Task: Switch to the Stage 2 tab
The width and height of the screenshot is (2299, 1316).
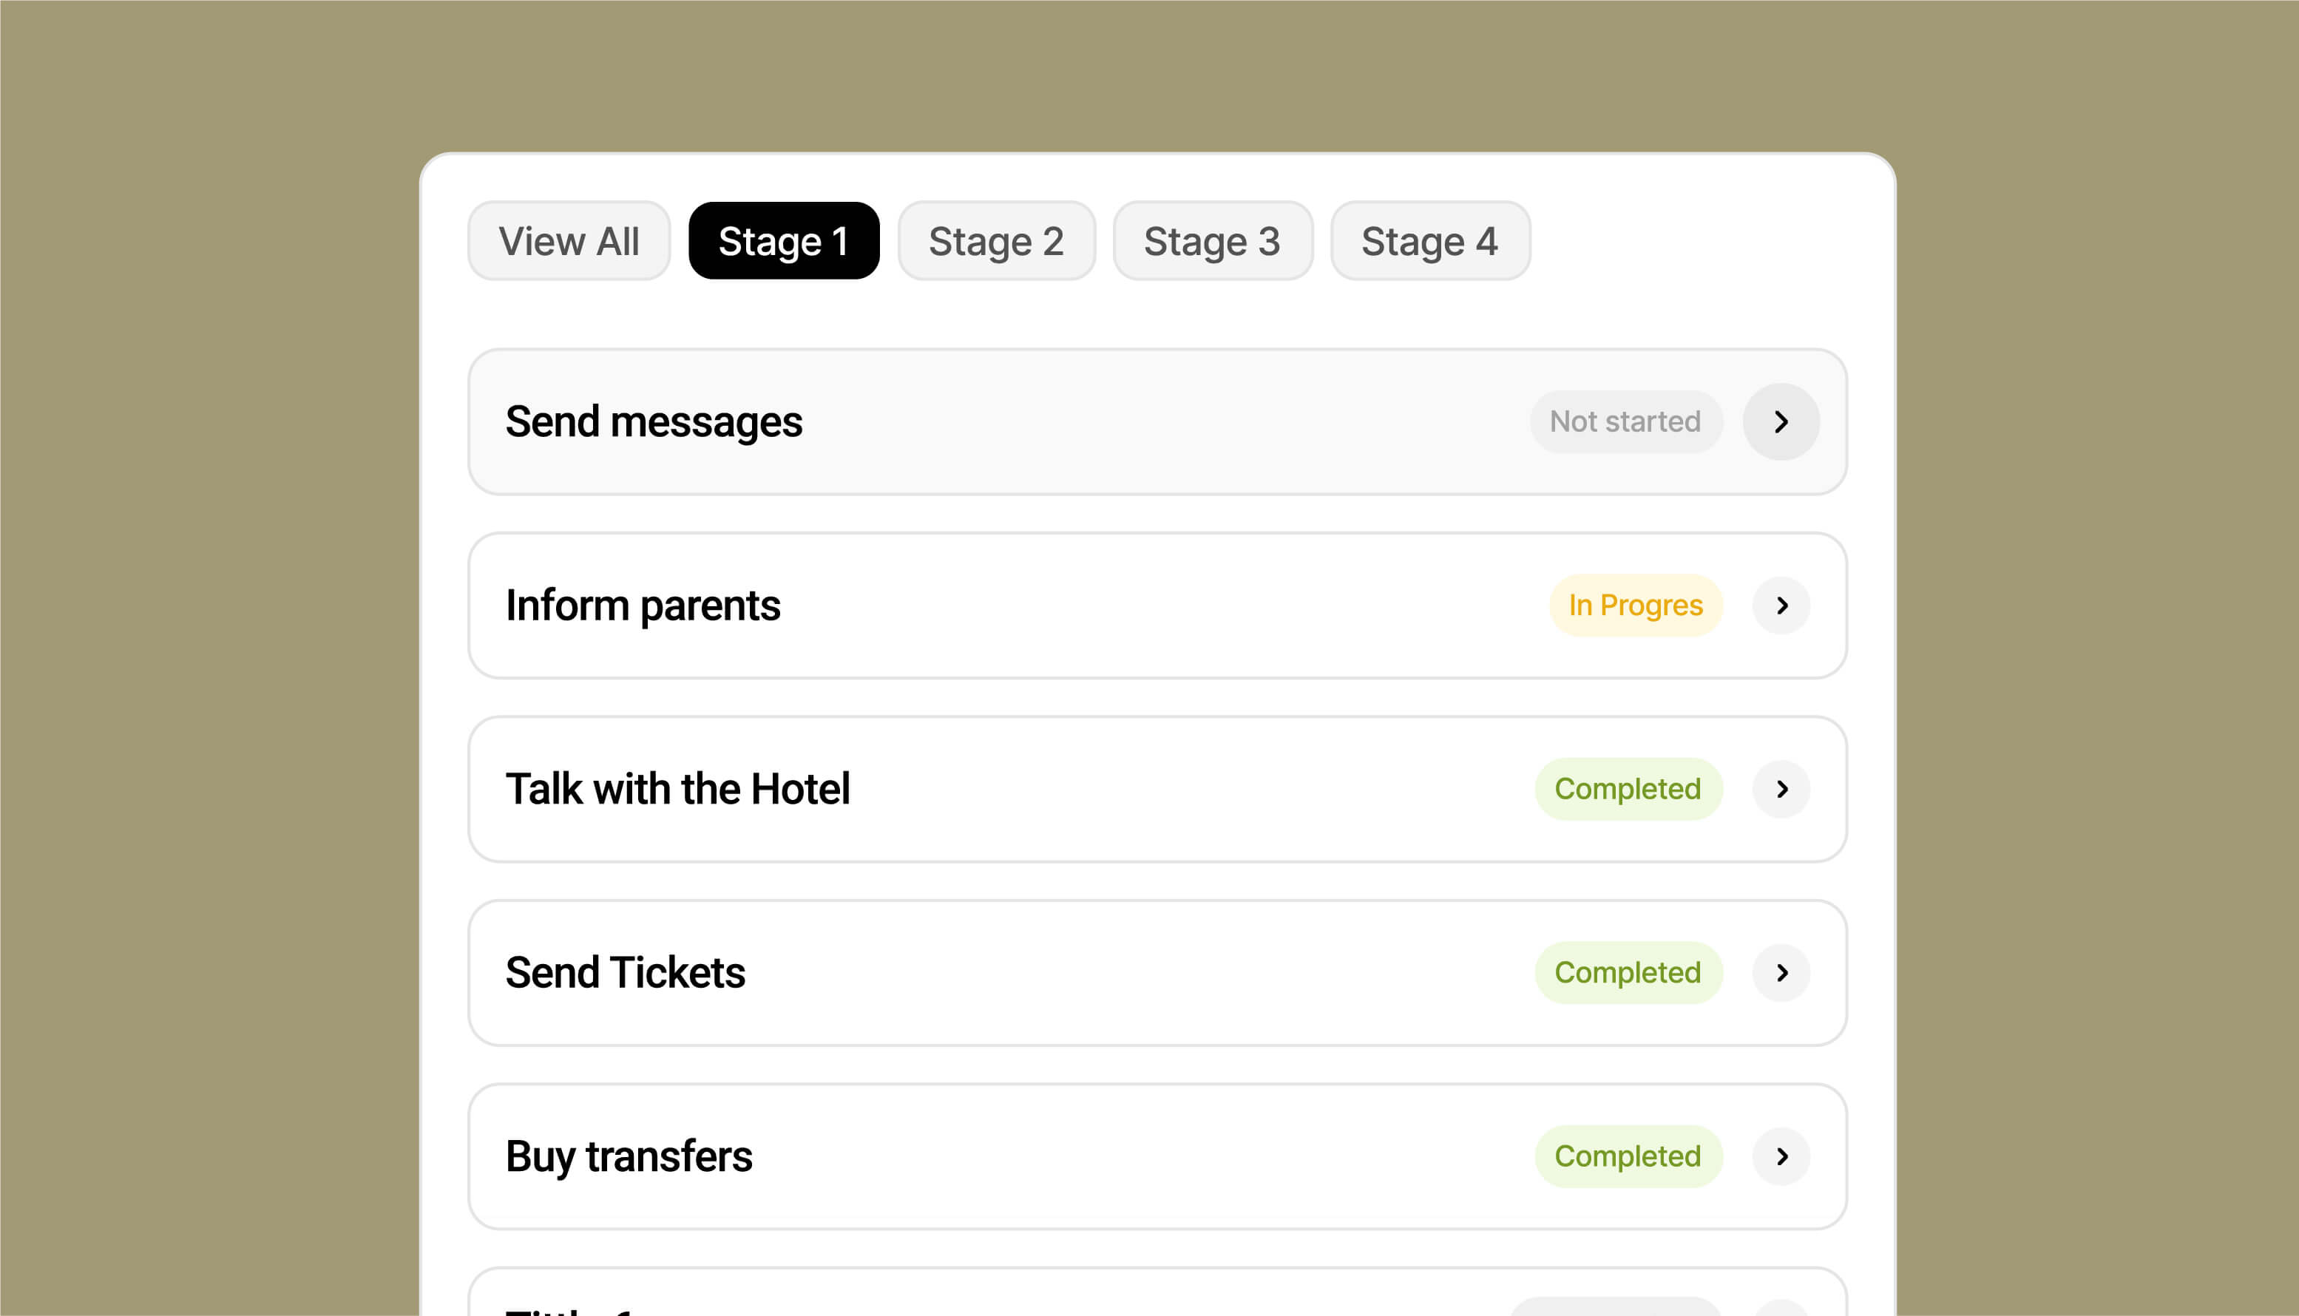Action: click(x=995, y=240)
